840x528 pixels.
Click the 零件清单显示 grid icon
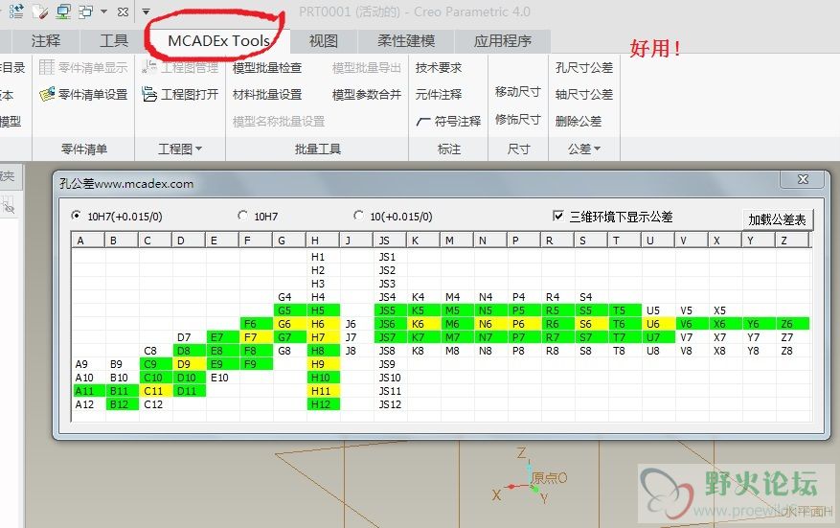(x=47, y=67)
